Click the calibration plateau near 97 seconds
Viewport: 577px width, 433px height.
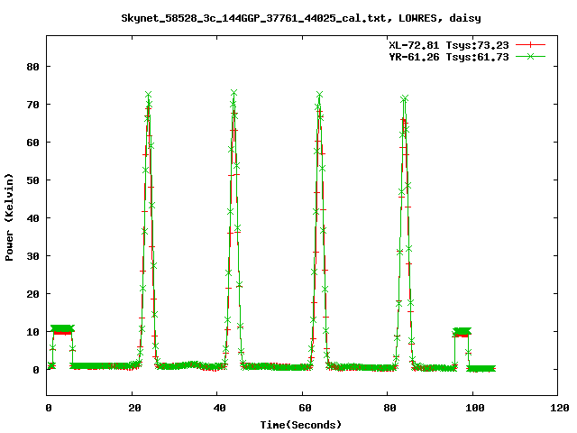pos(463,332)
